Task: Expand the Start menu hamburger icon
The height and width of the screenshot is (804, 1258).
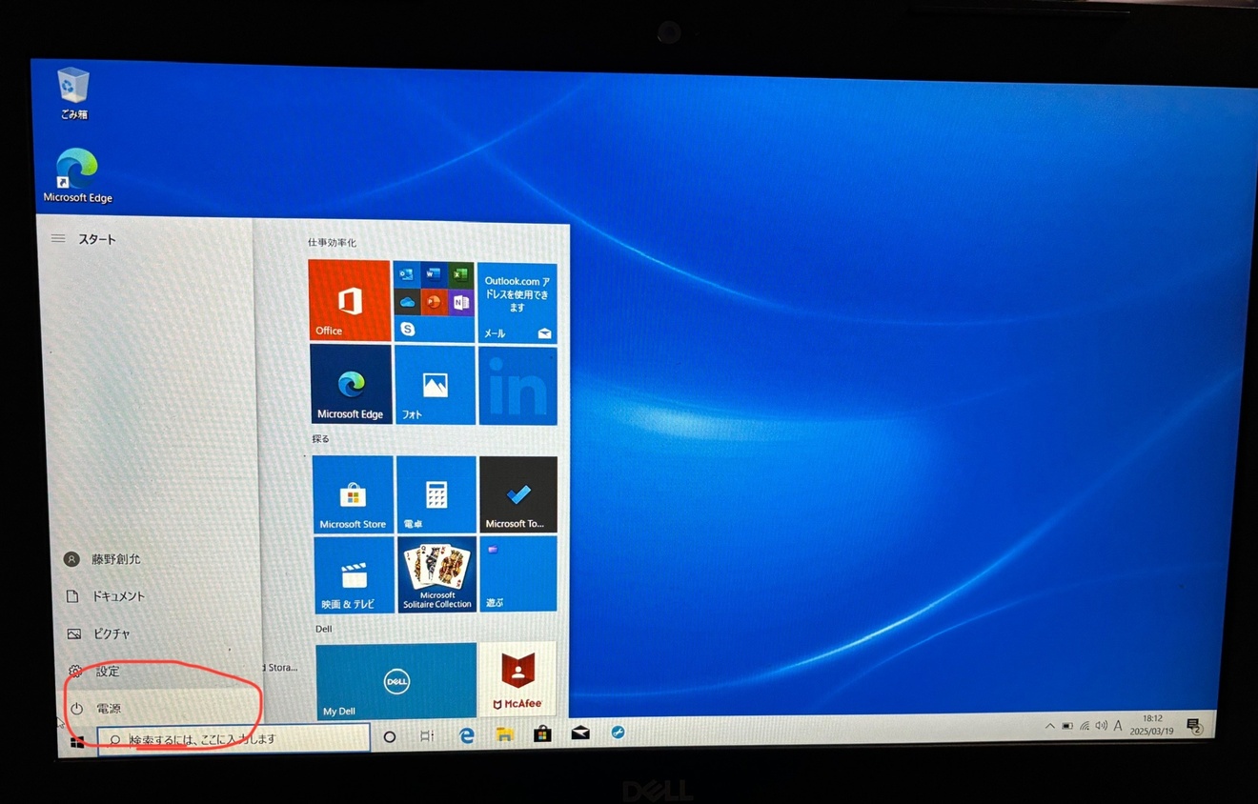Action: (58, 238)
